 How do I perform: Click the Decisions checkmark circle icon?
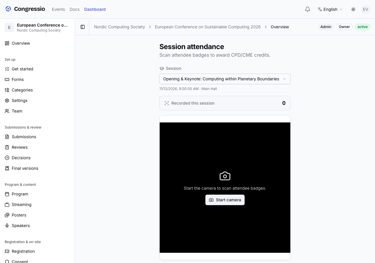7,158
